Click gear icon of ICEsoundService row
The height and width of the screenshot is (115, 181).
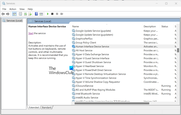coord(73,86)
